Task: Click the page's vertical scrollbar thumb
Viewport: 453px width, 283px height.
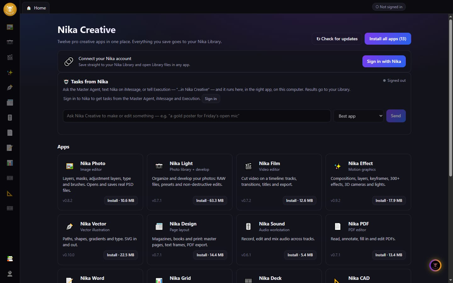Action: 450,98
